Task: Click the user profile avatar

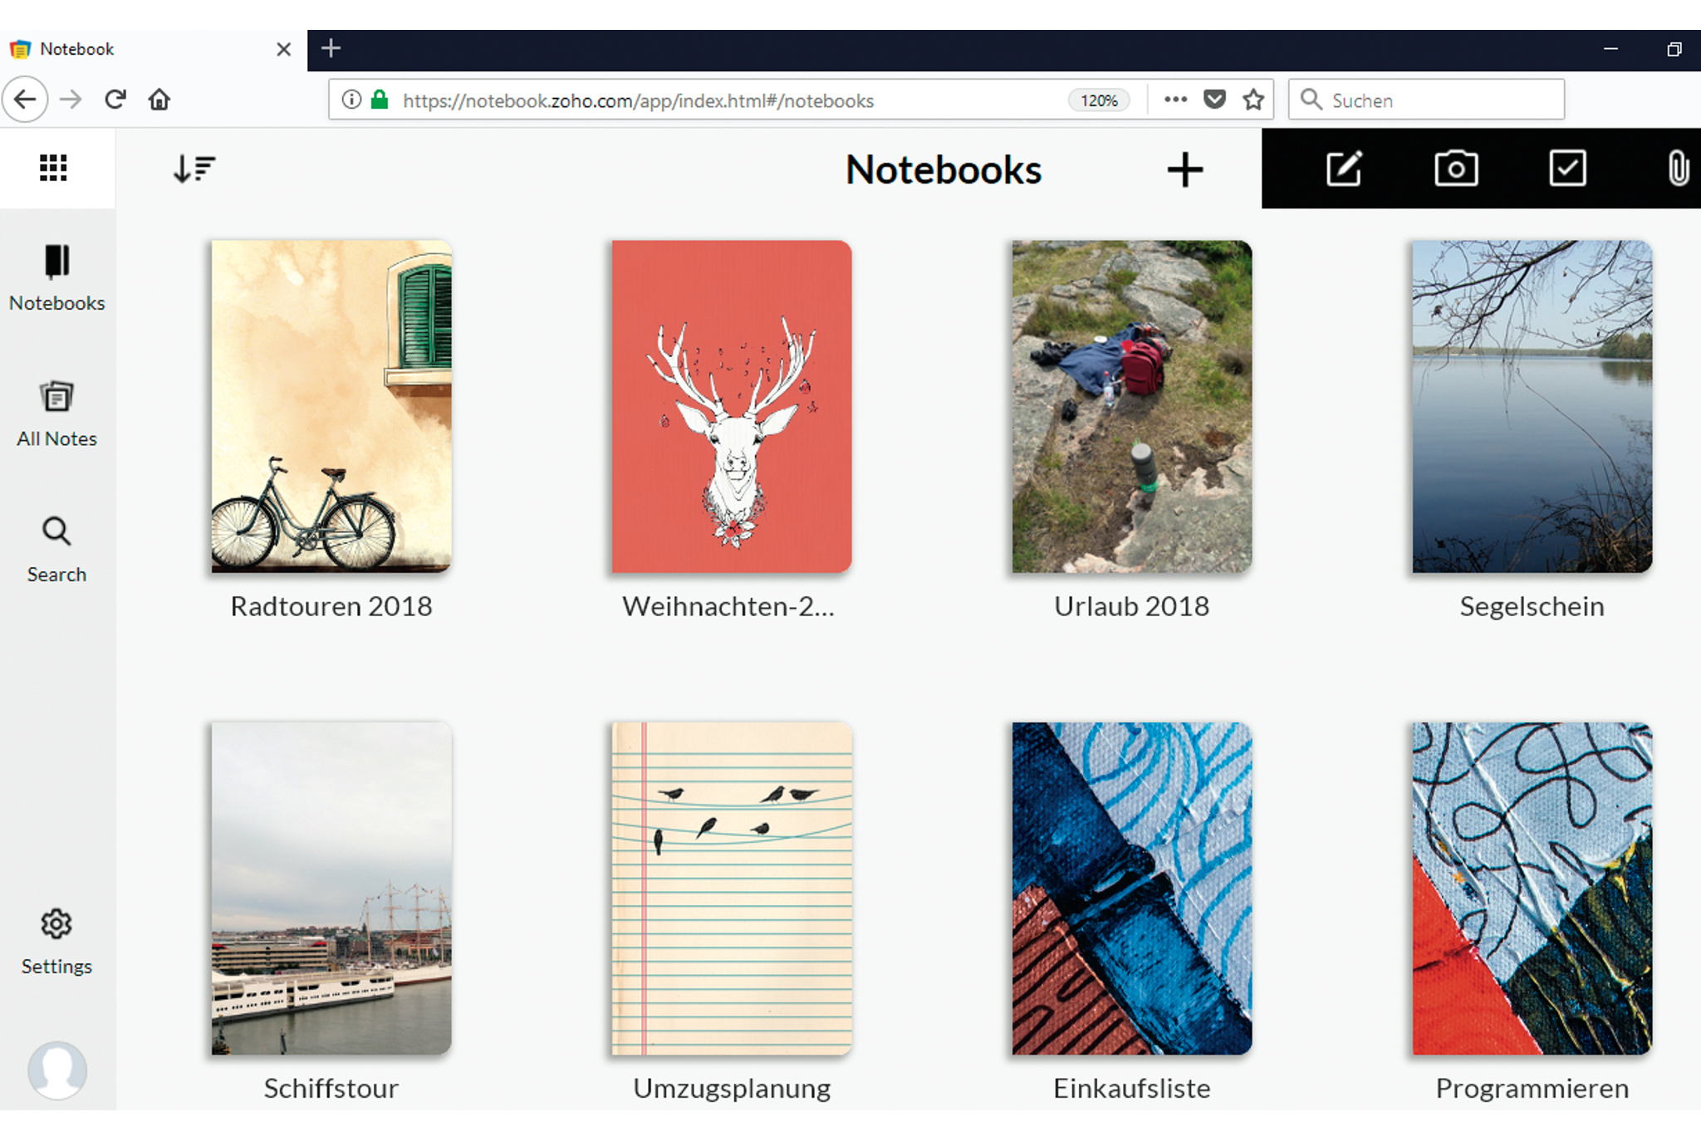Action: click(56, 1069)
